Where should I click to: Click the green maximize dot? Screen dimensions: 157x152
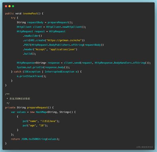click(x=13, y=6)
